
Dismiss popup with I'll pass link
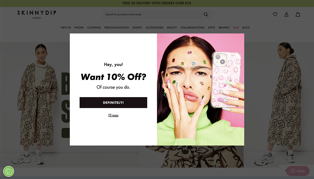(x=113, y=115)
